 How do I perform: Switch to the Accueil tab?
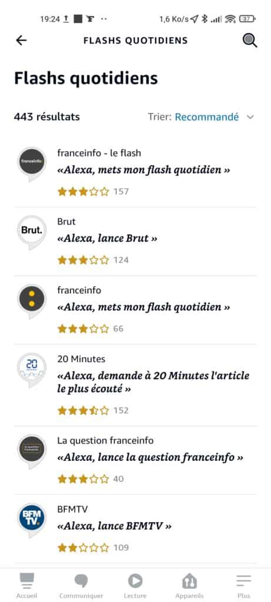(x=26, y=586)
